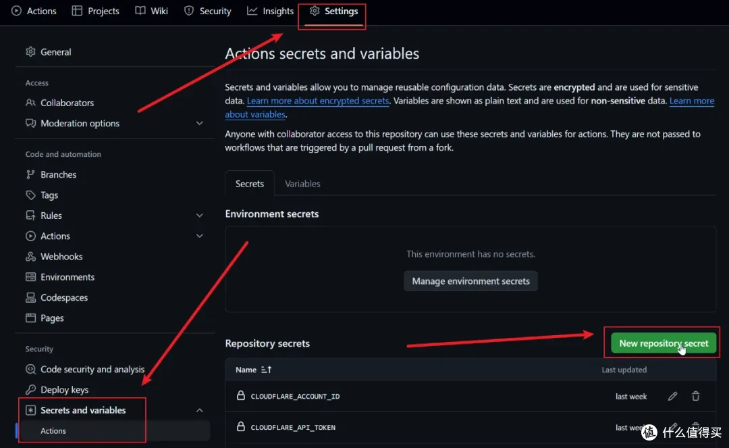The width and height of the screenshot is (729, 448).
Task: Click the General gear icon in sidebar
Action: point(30,51)
